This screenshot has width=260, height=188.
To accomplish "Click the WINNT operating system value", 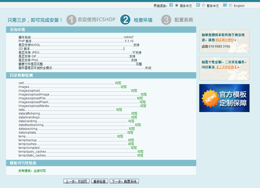I will point(129,37).
